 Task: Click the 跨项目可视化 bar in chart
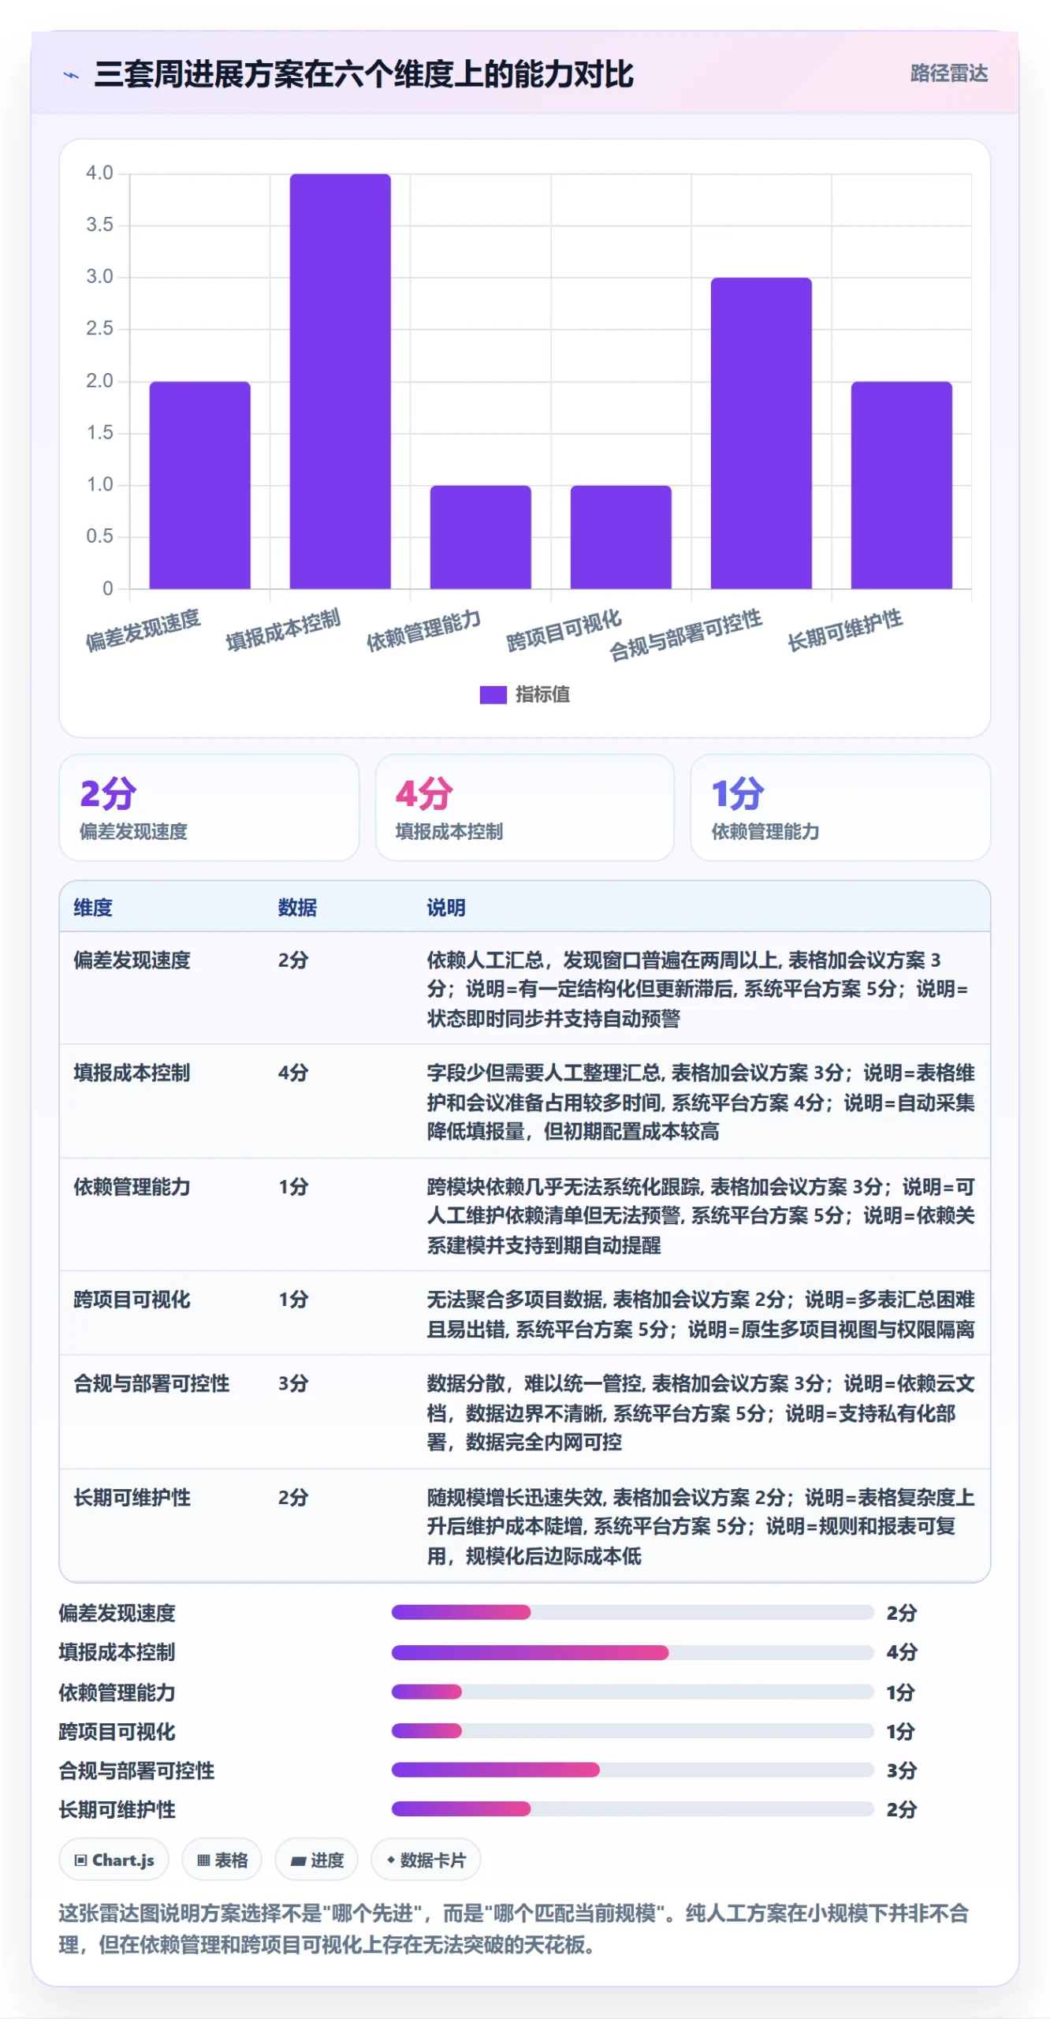pos(620,537)
